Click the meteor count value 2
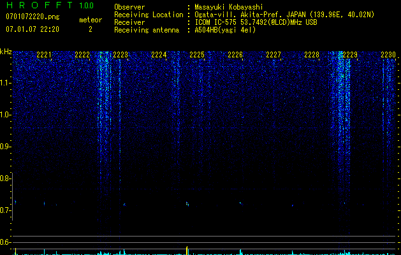Image resolution: width=401 pixels, height=255 pixels. tap(91, 29)
